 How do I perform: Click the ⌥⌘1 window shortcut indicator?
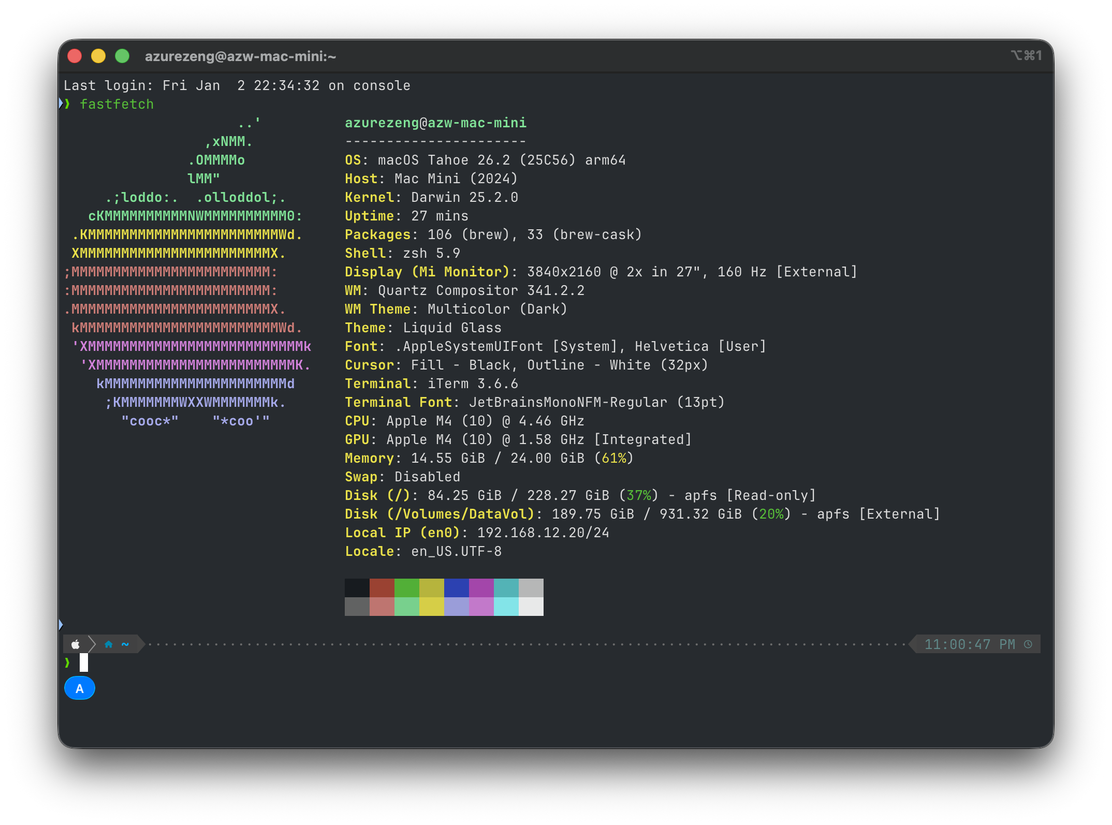point(1026,55)
